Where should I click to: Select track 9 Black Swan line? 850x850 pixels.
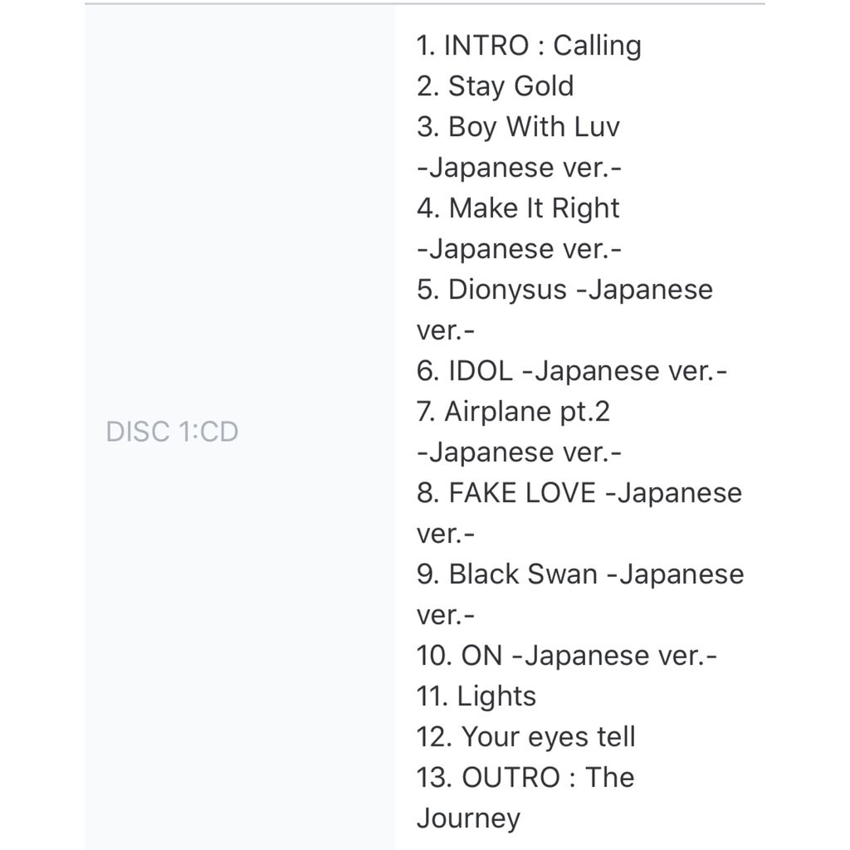[x=580, y=574]
